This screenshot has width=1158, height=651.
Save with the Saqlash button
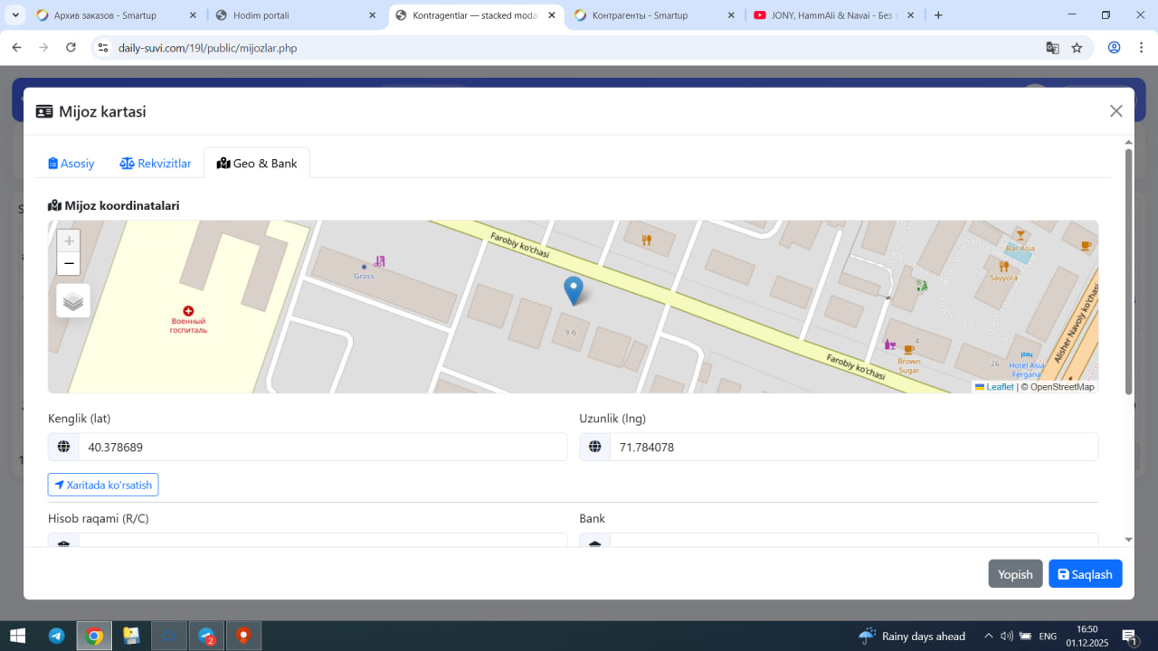click(x=1085, y=574)
